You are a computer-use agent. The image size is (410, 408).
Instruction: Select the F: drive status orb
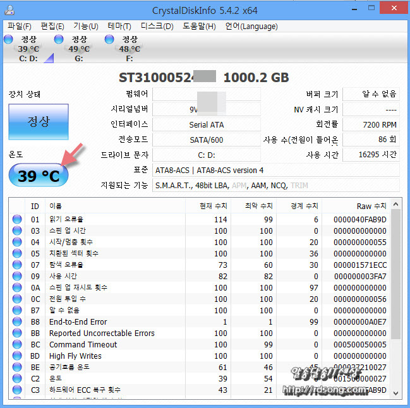(x=109, y=40)
